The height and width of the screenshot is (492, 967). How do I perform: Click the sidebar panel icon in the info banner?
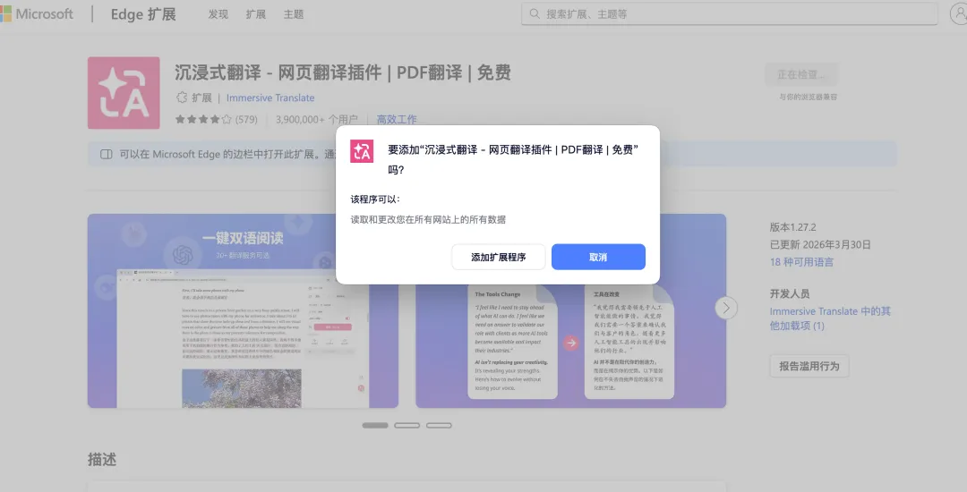[x=106, y=154]
